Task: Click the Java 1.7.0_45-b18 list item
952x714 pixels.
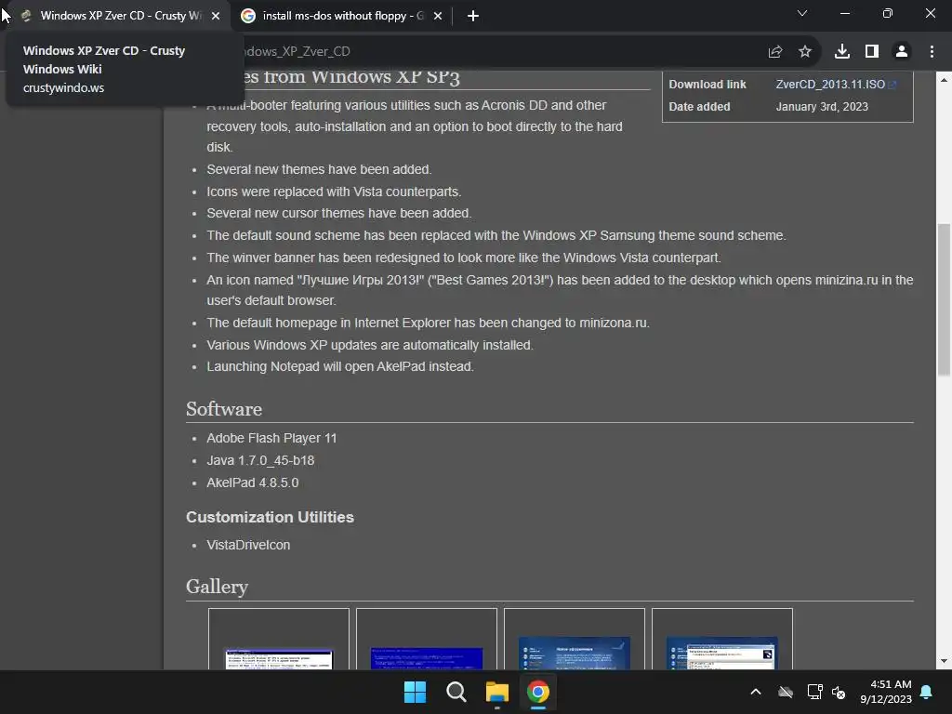Action: (x=260, y=460)
